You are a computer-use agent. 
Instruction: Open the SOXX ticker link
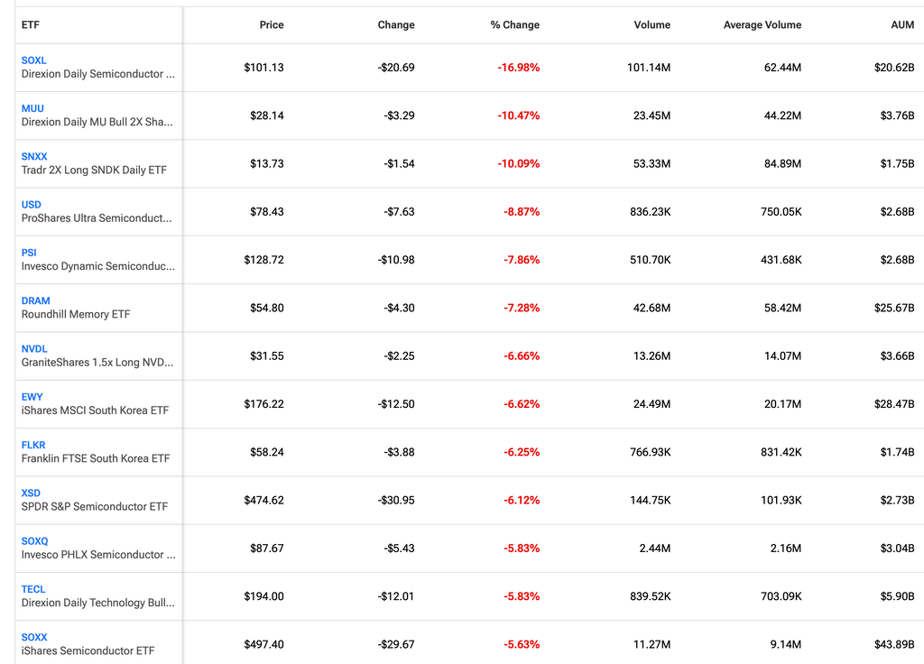point(34,638)
